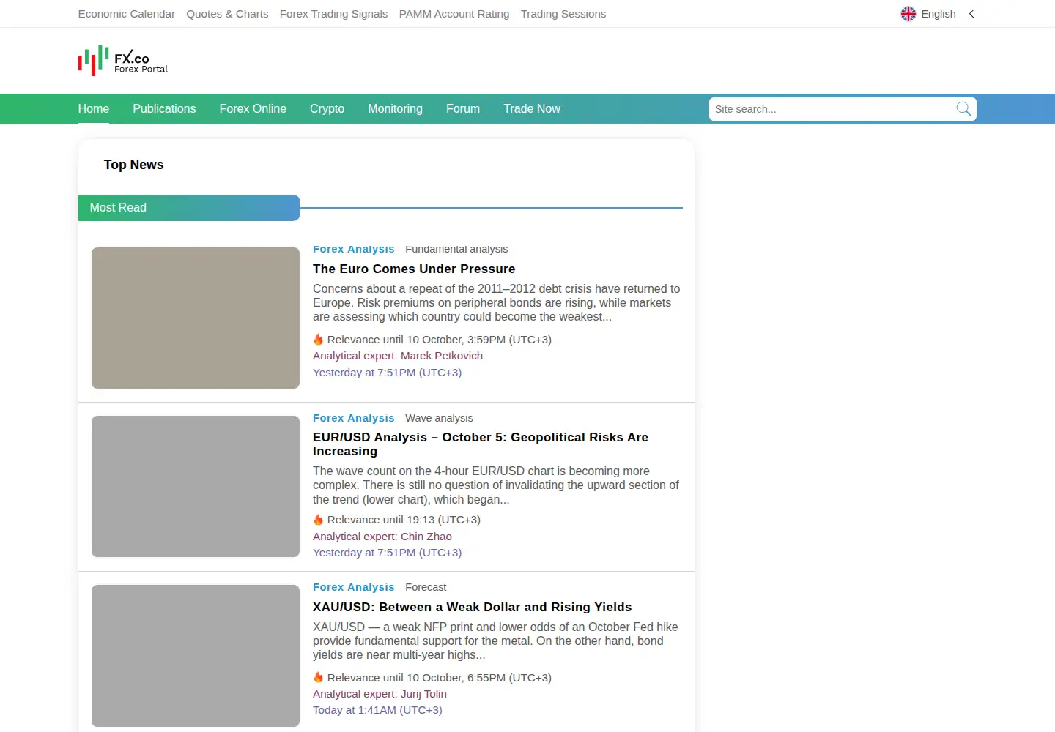Click Fundamental analysis category label

(x=456, y=249)
